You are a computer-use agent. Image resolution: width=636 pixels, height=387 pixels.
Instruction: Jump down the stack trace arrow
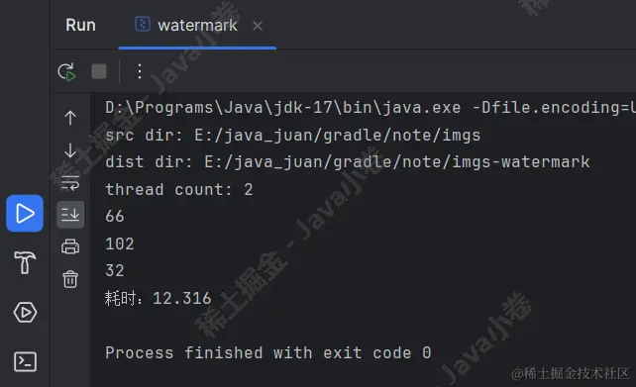coord(70,150)
